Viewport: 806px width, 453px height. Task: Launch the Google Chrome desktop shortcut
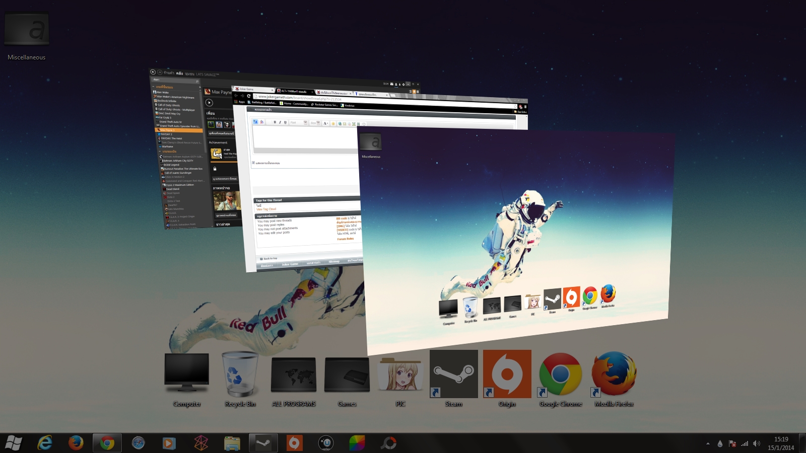point(561,380)
